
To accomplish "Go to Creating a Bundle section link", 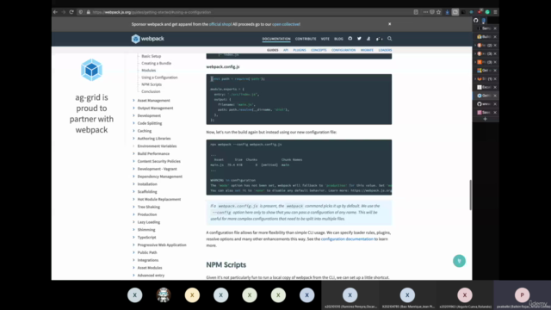I will (157, 63).
